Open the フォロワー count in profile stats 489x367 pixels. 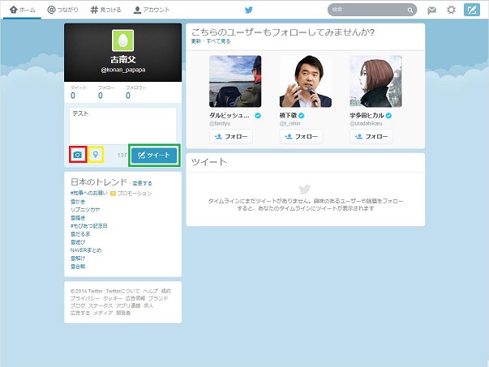[x=135, y=92]
